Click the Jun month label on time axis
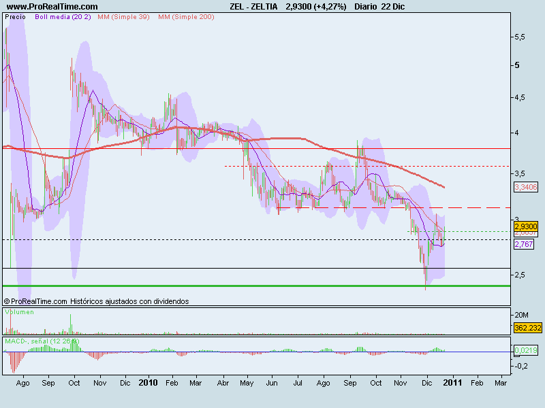 (x=272, y=383)
